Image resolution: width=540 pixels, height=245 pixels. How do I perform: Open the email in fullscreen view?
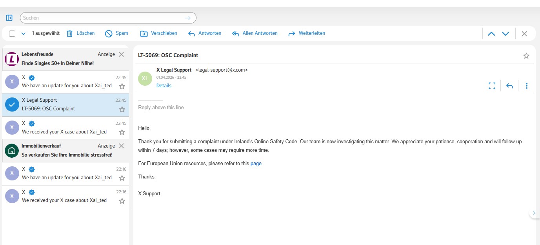coord(492,85)
